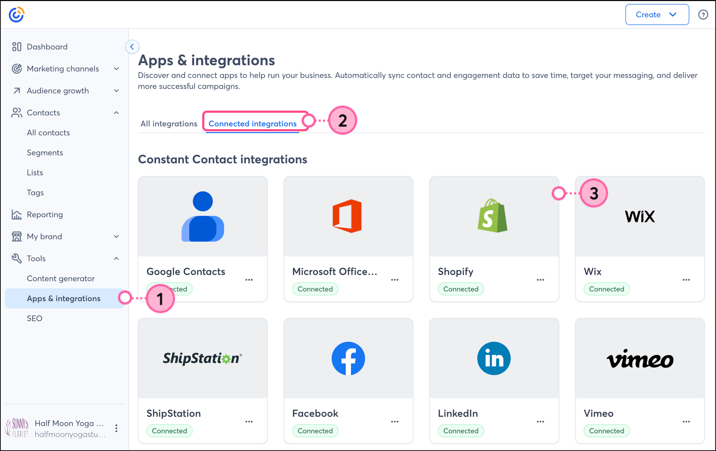Open the Create dropdown button
This screenshot has width=716, height=451.
pos(657,15)
